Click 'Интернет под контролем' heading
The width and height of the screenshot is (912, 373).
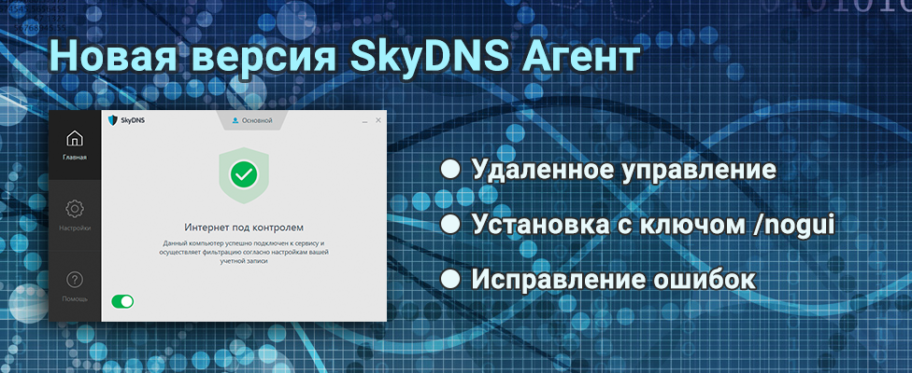(x=244, y=227)
